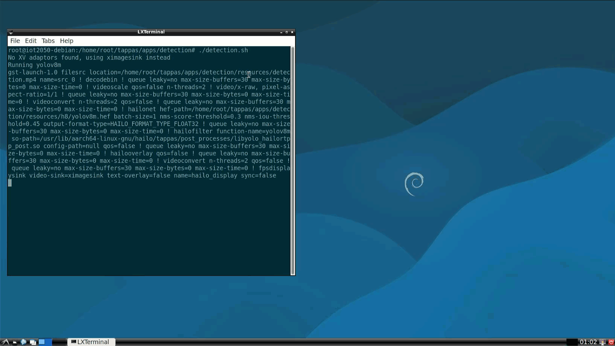Open the screen lock monitor tray icon
The width and height of the screenshot is (615, 346).
(x=603, y=342)
